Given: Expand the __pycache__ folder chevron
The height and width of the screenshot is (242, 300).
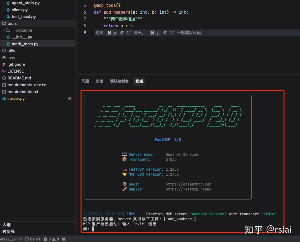Looking at the screenshot, I should point(4,30).
